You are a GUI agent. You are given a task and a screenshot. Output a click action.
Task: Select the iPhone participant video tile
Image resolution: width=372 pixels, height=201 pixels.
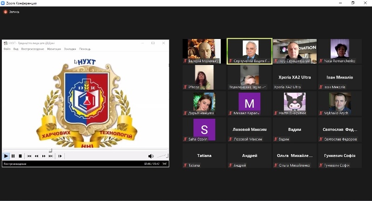point(204,78)
